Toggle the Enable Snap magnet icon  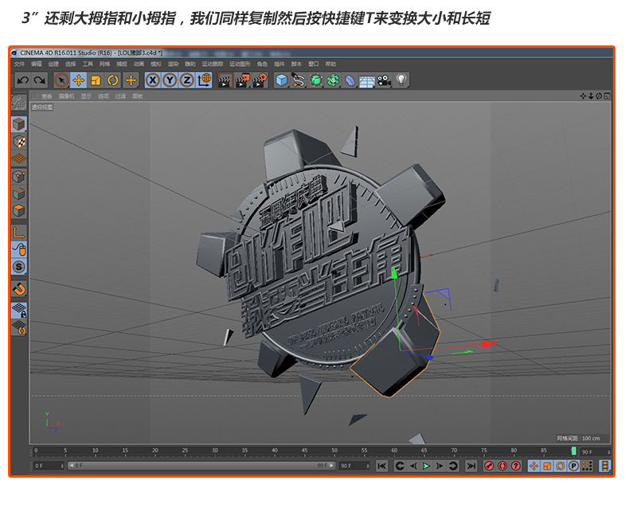(x=18, y=288)
